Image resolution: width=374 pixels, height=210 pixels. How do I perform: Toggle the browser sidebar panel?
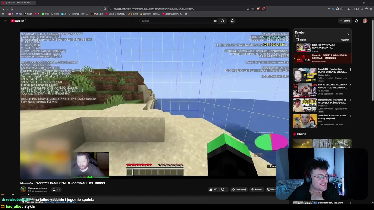353,9
